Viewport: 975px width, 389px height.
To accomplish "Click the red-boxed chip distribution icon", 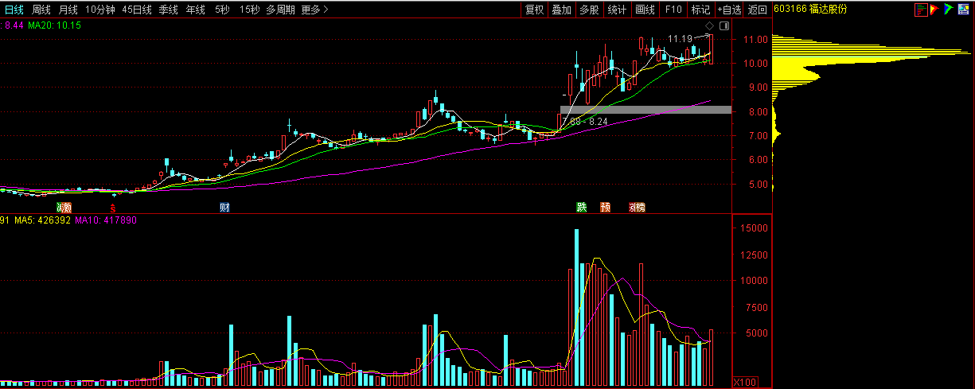I will click(920, 10).
